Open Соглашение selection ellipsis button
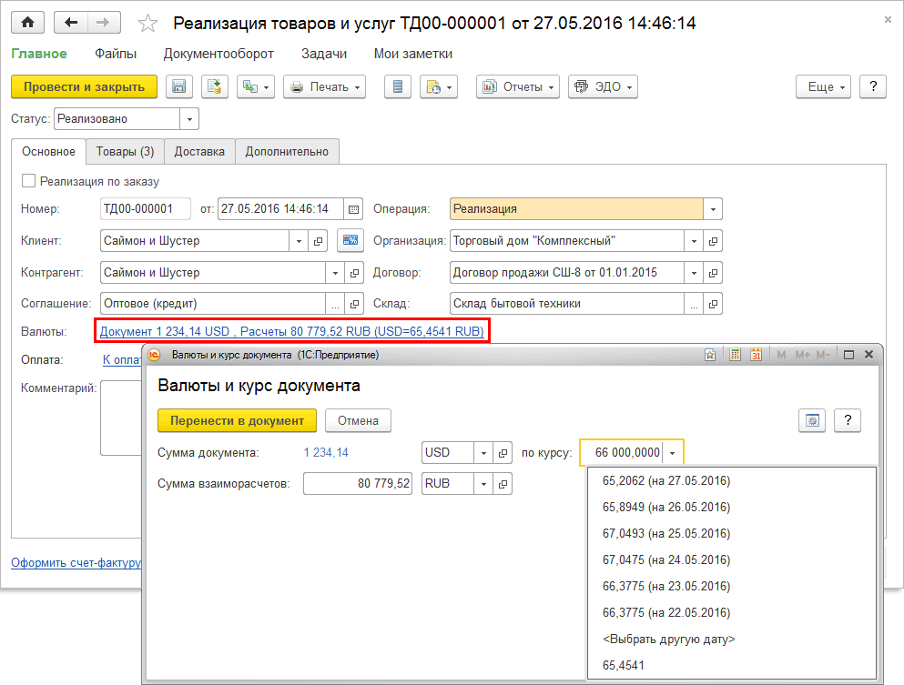904x685 pixels. tap(335, 304)
